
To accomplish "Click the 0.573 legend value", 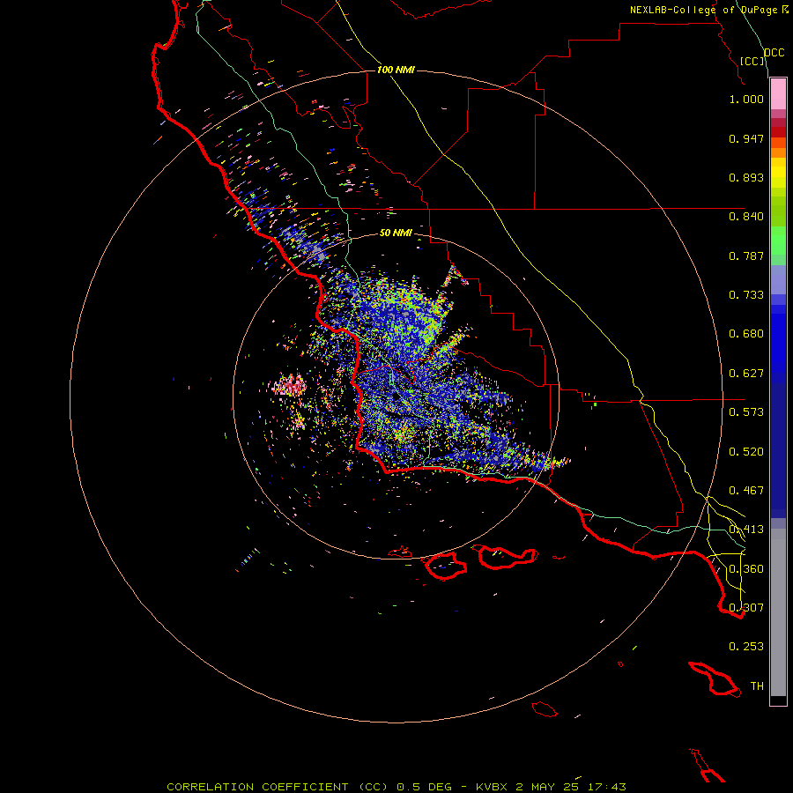I will point(746,412).
